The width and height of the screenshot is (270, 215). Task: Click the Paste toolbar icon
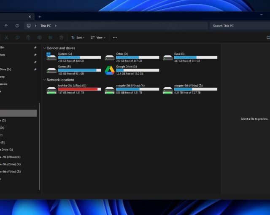click(x=28, y=38)
